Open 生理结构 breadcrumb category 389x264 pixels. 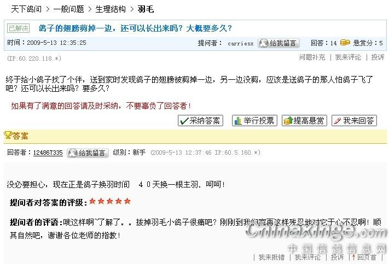click(x=111, y=9)
